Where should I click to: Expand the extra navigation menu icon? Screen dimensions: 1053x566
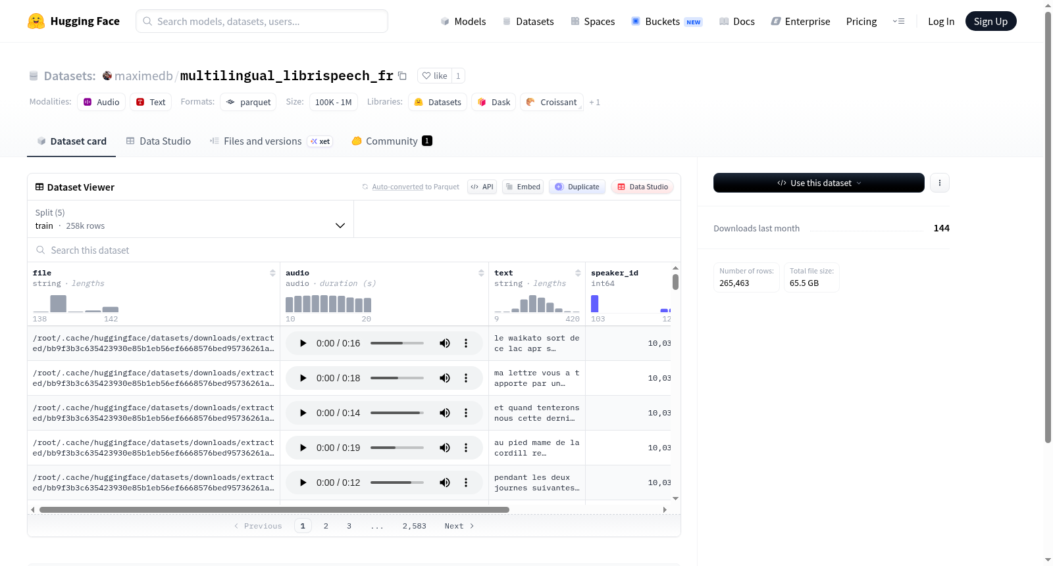pyautogui.click(x=898, y=21)
